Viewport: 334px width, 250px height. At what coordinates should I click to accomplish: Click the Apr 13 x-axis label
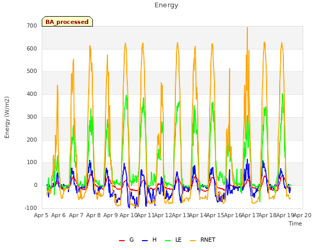click(181, 215)
